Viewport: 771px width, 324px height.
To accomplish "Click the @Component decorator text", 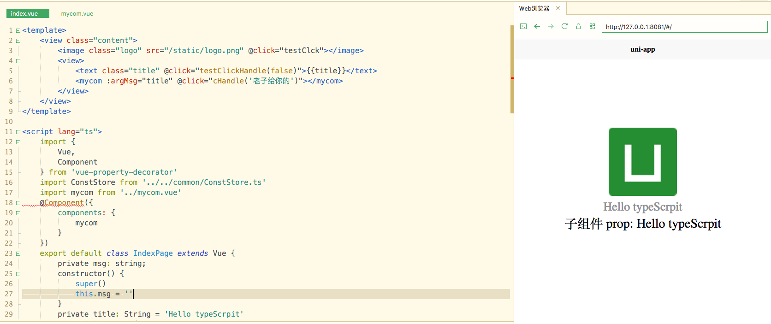I will [62, 202].
